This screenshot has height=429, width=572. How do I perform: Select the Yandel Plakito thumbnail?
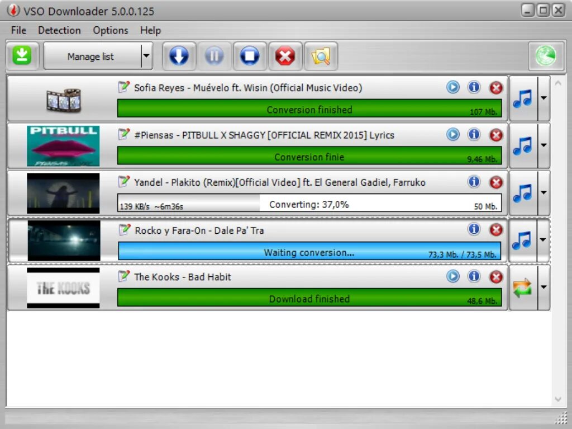tap(63, 194)
